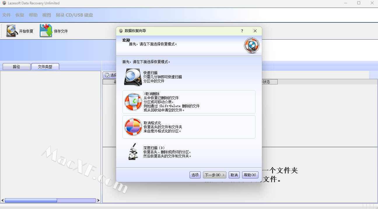Click the wizard title bar app icon

point(121,31)
